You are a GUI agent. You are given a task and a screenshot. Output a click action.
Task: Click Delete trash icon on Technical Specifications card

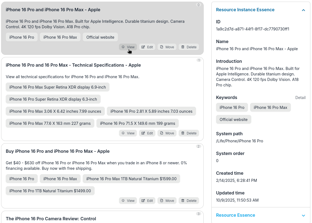point(183,133)
